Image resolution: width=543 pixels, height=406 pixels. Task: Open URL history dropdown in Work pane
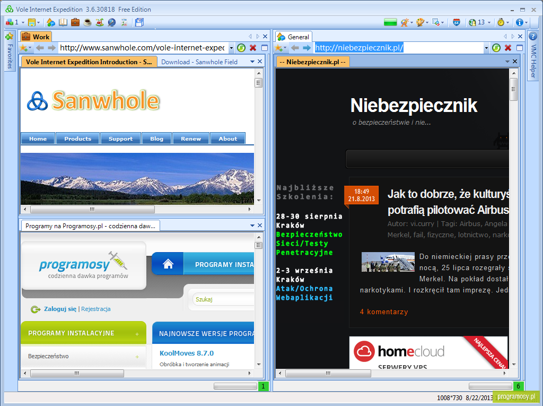[231, 48]
